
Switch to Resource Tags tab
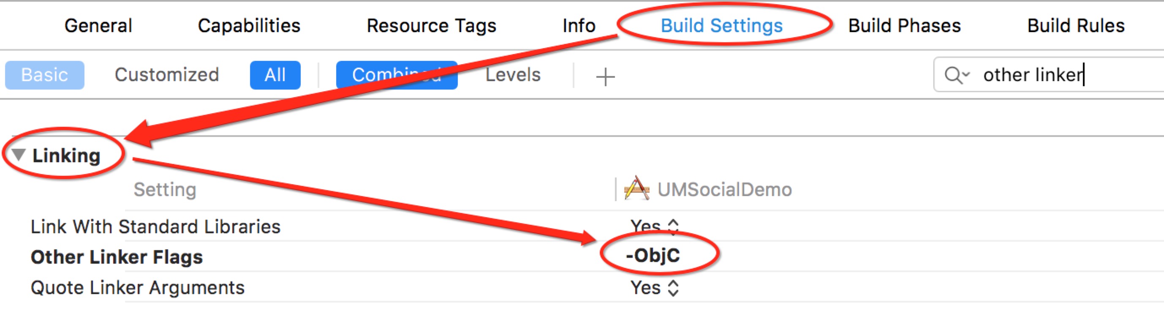coord(431,26)
